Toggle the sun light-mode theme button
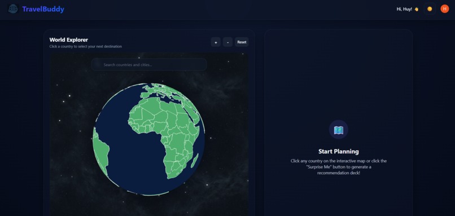The width and height of the screenshot is (455, 216). pyautogui.click(x=430, y=9)
